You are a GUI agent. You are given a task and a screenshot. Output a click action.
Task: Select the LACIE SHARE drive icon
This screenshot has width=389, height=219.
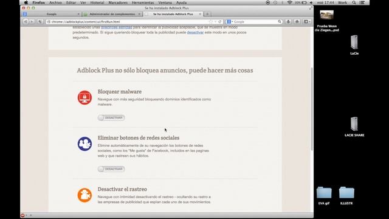coord(354,127)
